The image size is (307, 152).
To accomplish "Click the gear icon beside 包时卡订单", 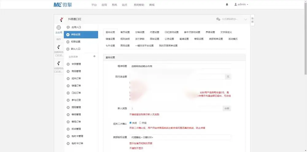I will click(68, 143).
